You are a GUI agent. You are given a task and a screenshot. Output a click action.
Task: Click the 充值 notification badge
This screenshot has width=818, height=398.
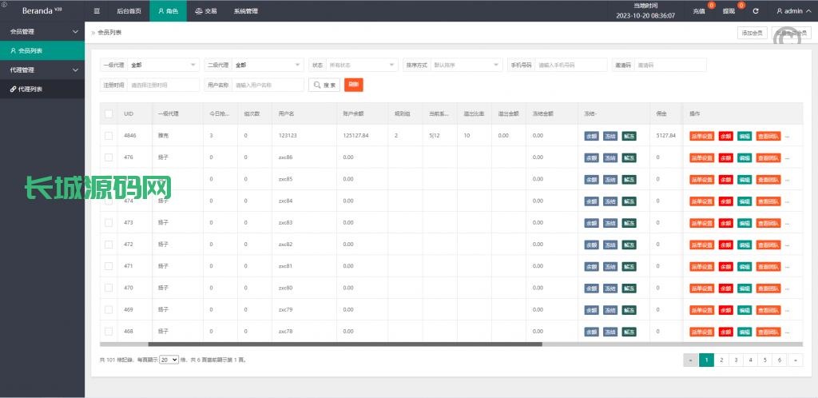point(711,6)
